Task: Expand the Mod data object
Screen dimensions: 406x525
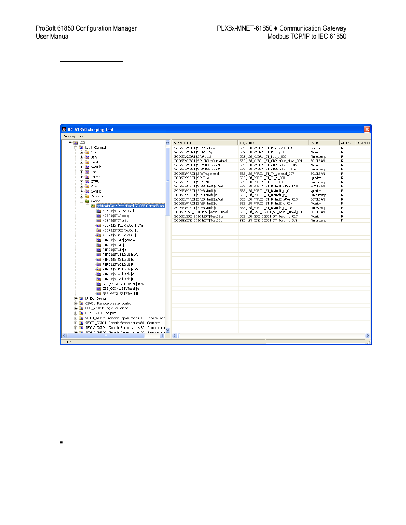Action: [82, 152]
